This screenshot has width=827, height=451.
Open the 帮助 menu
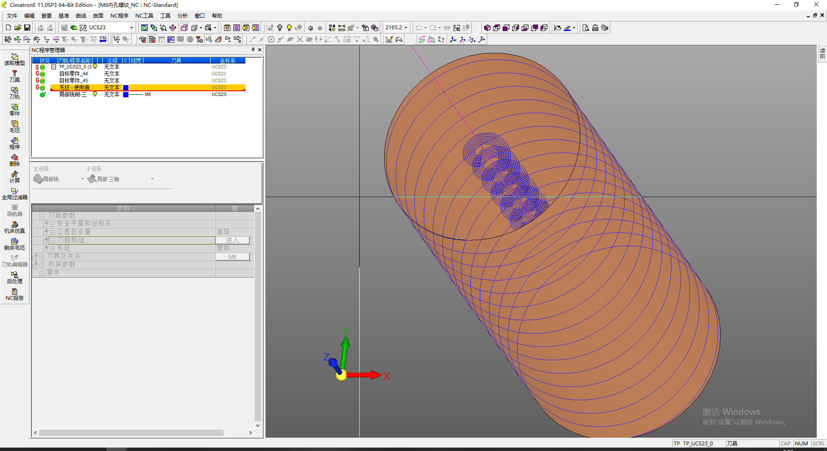tap(217, 16)
